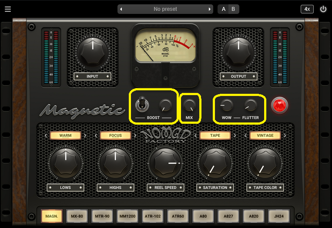The height and width of the screenshot is (228, 332).
Task: Select the MM1200 tape machine
Action: (x=127, y=216)
